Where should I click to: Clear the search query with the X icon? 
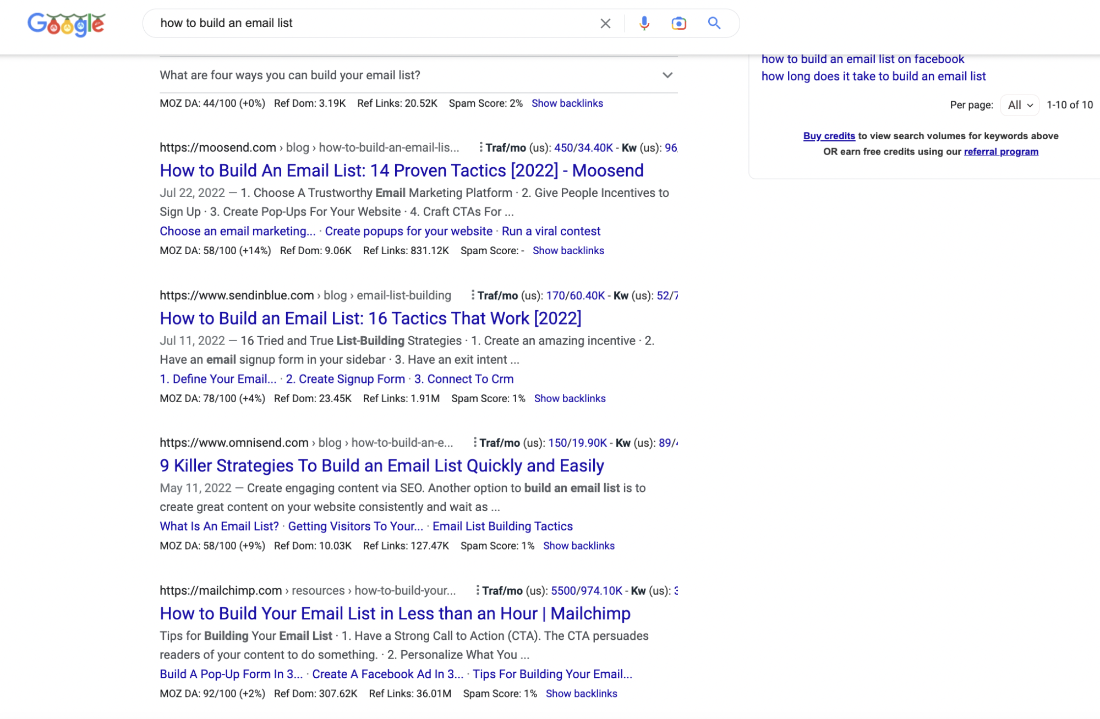(x=605, y=23)
